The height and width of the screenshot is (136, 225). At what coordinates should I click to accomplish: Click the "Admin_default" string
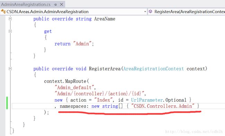click(74, 87)
